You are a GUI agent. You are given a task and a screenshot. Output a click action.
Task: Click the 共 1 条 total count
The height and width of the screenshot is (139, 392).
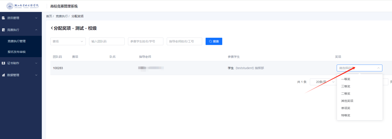pos(302,82)
